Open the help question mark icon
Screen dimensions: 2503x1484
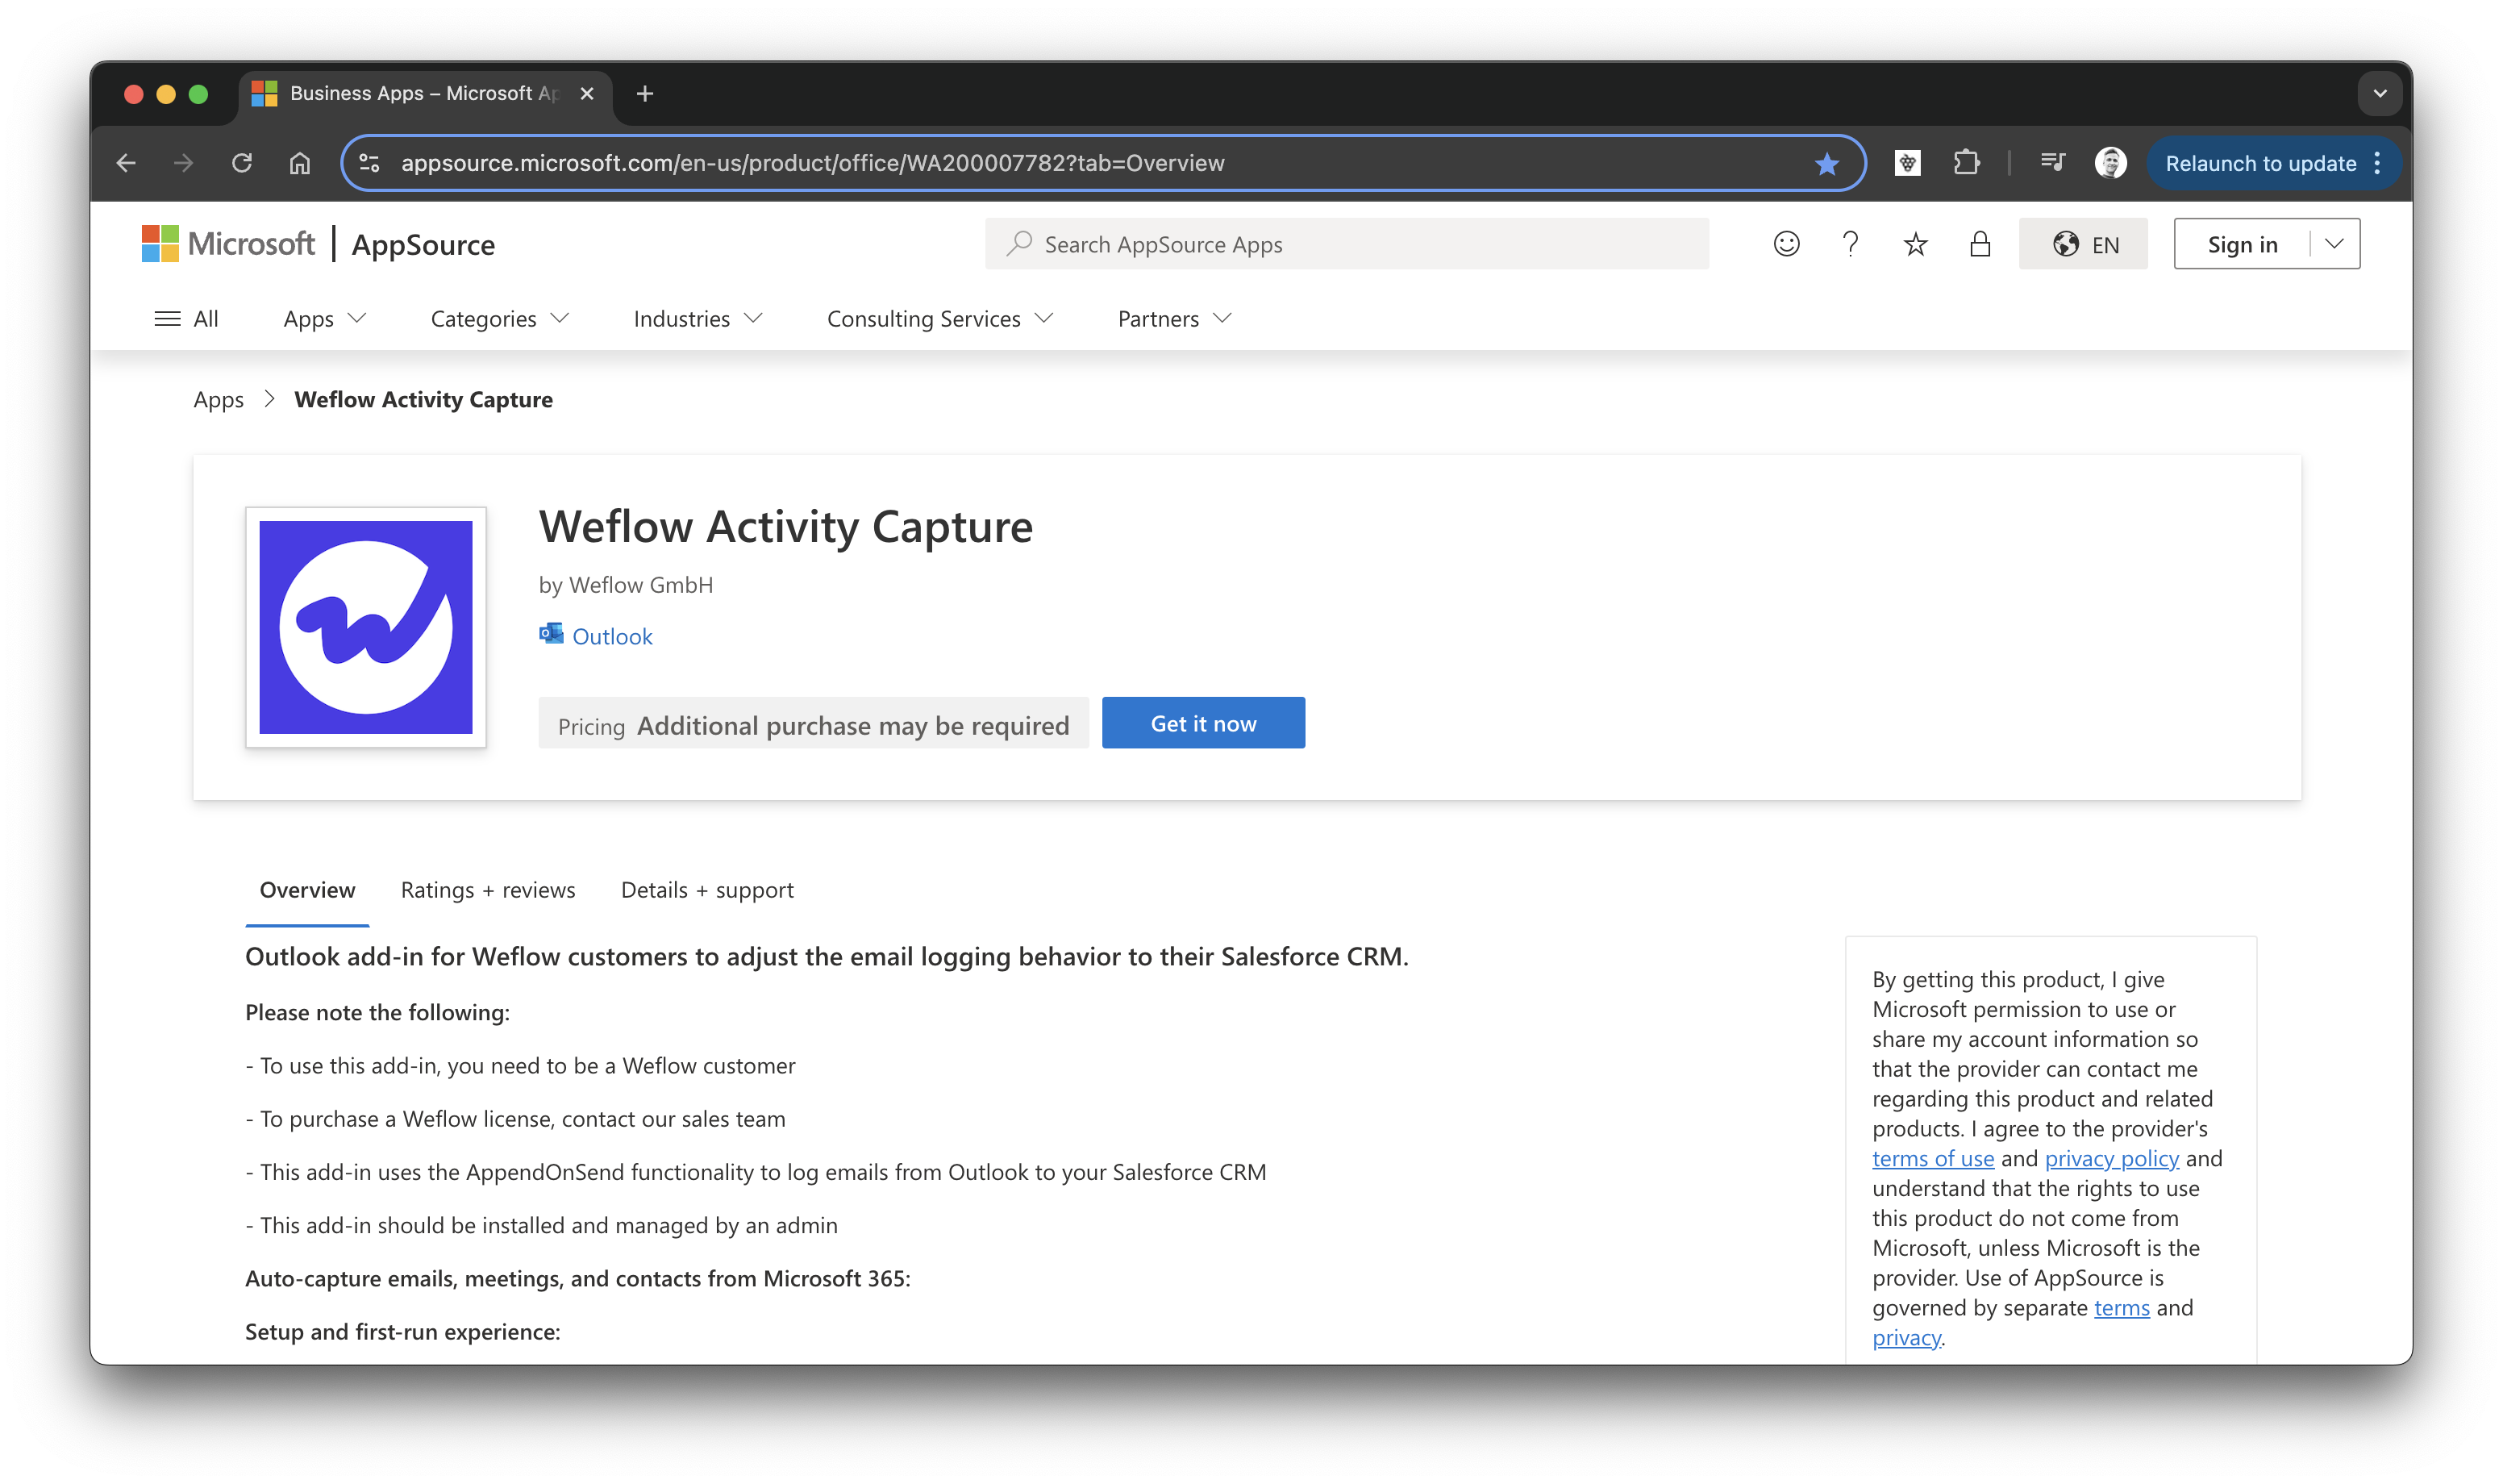[1851, 244]
